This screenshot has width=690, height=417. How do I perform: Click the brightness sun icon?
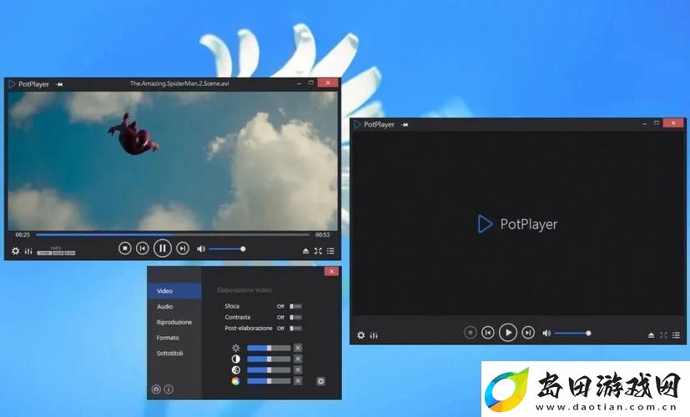(236, 348)
